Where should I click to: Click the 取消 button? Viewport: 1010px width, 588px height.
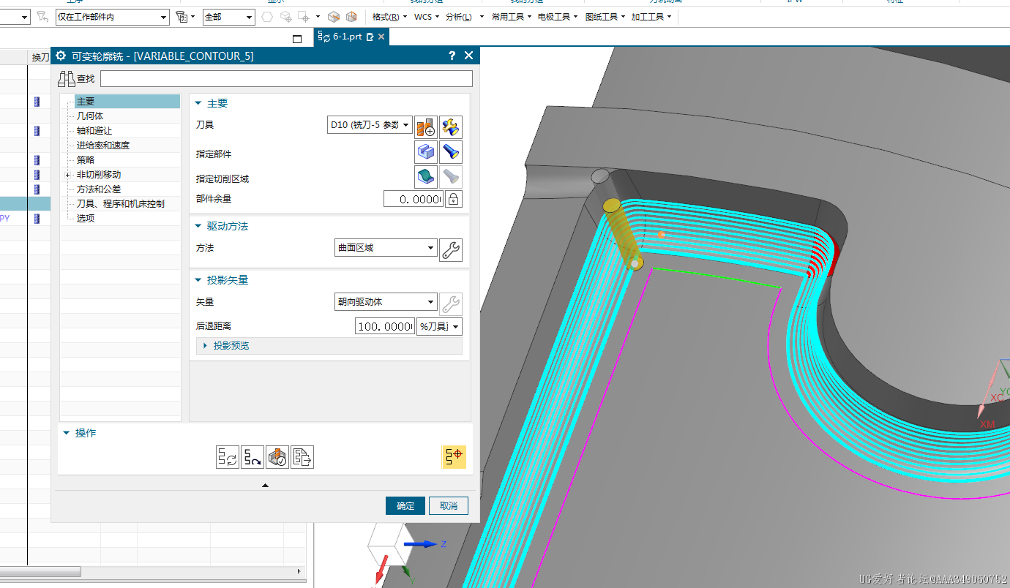click(449, 506)
